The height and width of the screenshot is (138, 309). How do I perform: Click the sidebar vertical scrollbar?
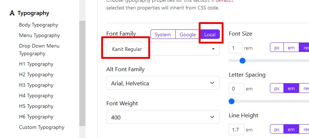point(83,73)
